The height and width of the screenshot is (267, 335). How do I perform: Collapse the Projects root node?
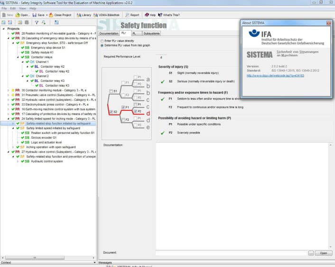click(x=4, y=28)
